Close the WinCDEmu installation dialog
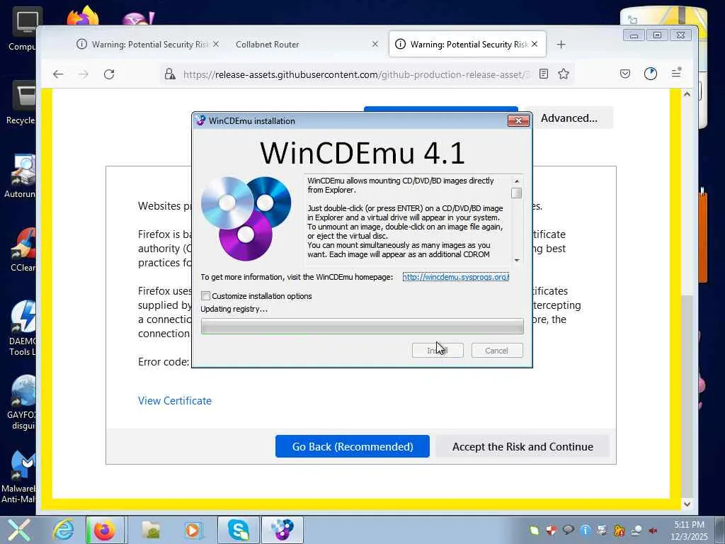The width and height of the screenshot is (725, 544). point(518,120)
